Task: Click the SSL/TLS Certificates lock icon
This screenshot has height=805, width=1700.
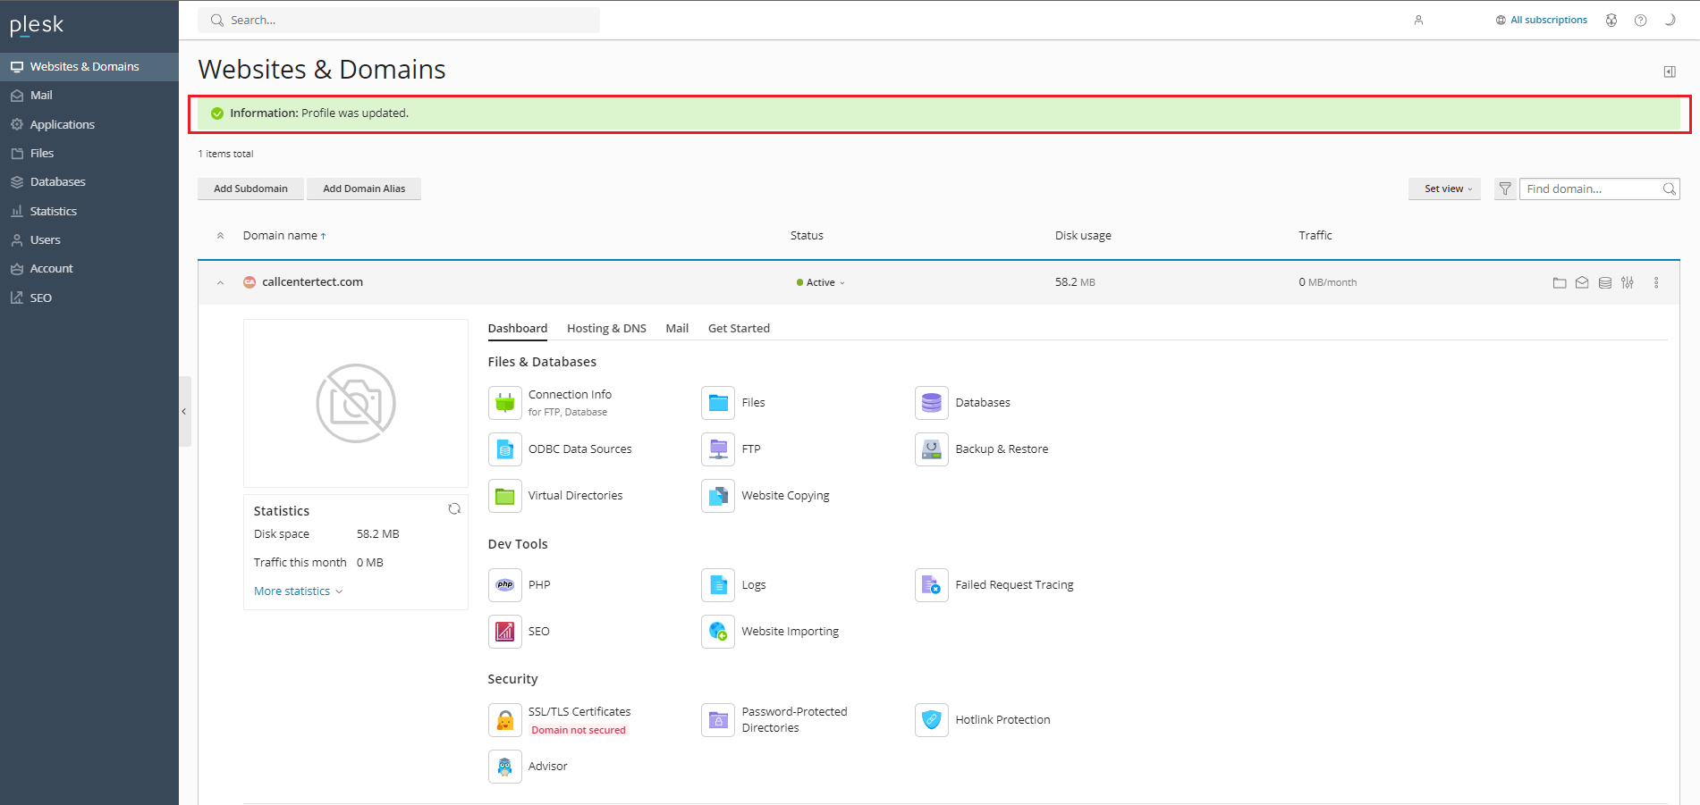Action: pyautogui.click(x=504, y=720)
